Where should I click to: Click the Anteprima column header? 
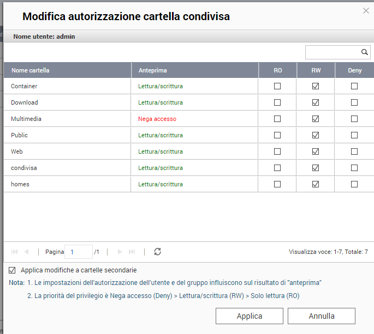pyautogui.click(x=153, y=70)
